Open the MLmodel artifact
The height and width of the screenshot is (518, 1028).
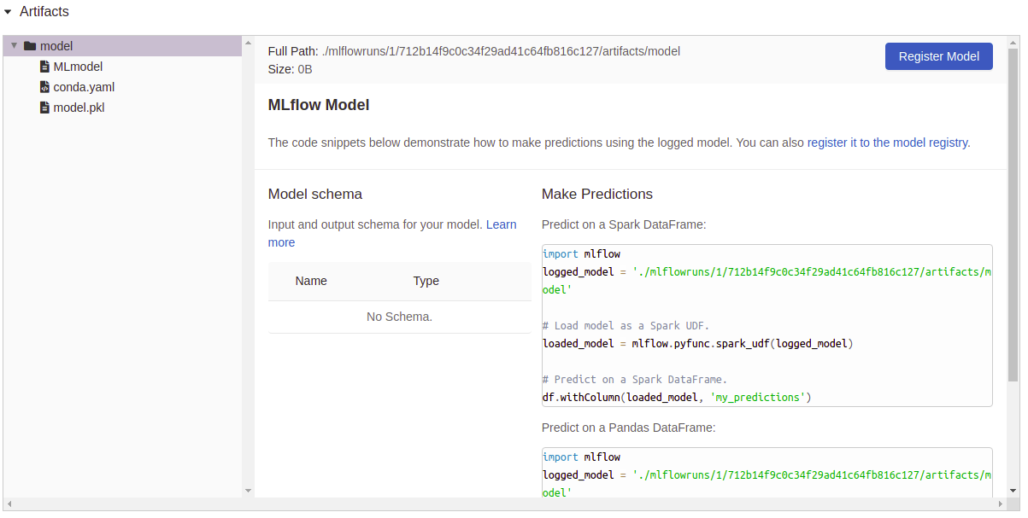pyautogui.click(x=76, y=67)
